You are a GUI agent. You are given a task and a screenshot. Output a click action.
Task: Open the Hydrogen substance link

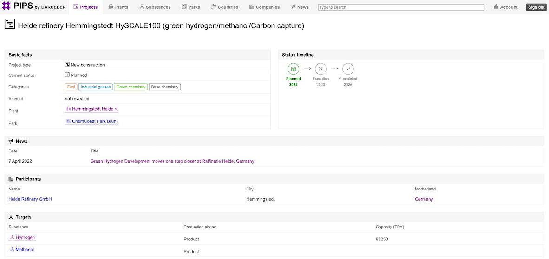(x=22, y=237)
